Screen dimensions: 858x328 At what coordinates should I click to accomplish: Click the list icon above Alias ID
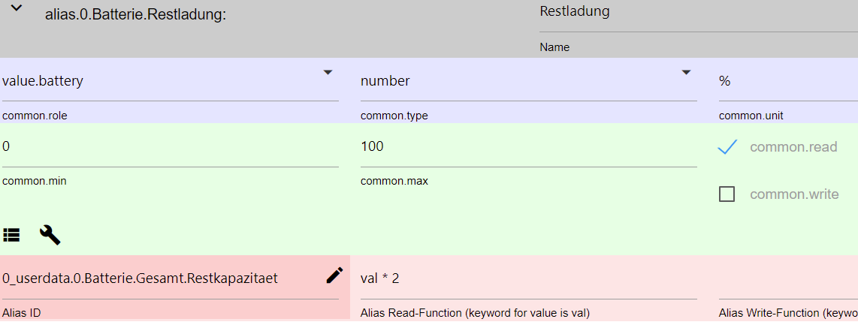[x=11, y=235]
